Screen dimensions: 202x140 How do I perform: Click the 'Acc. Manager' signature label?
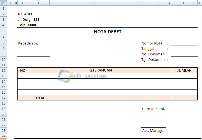pos(153,131)
